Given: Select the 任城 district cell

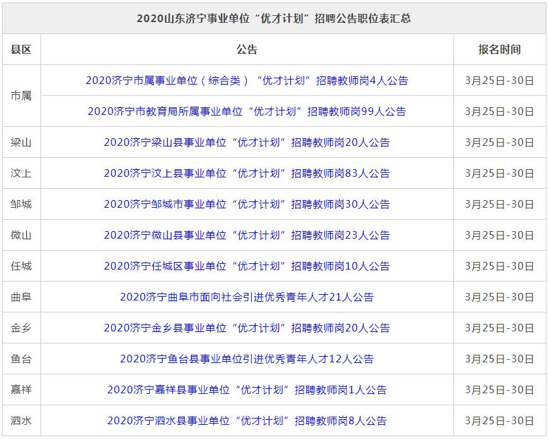Looking at the screenshot, I should [21, 266].
